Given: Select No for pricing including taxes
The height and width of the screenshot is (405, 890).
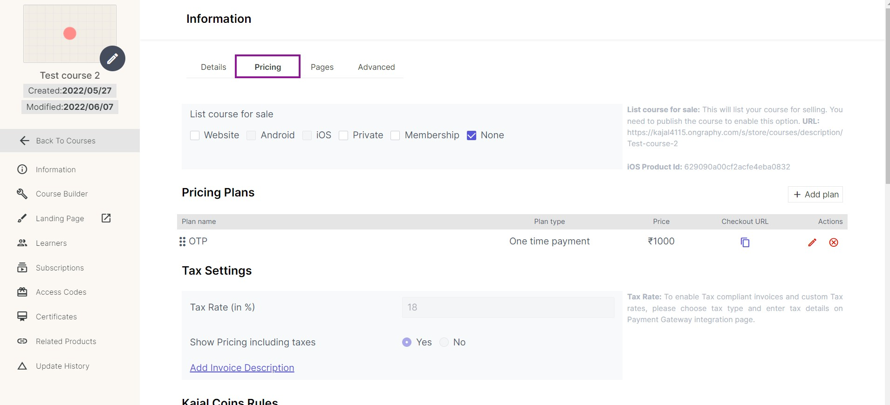Looking at the screenshot, I should [x=444, y=342].
